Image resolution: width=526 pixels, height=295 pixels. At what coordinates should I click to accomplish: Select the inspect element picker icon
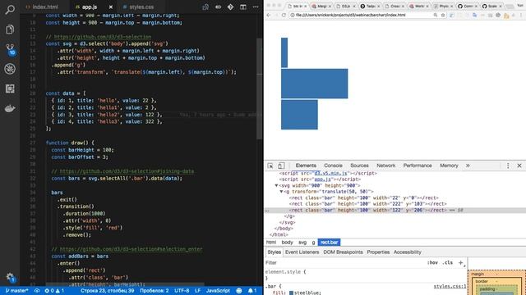pos(270,166)
